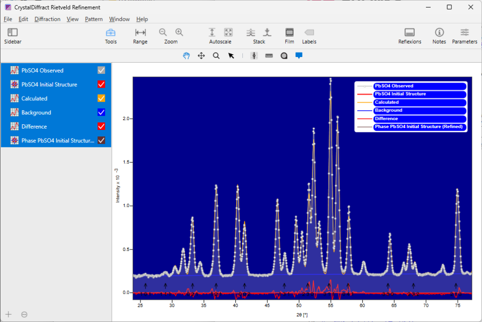482x322 pixels.
Task: Toggle the Sidebar panel icon
Action: [x=13, y=32]
